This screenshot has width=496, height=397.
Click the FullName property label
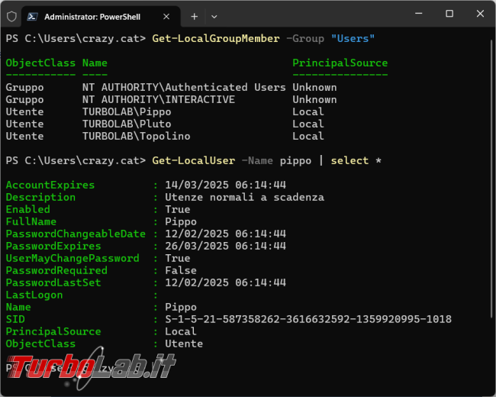31,221
